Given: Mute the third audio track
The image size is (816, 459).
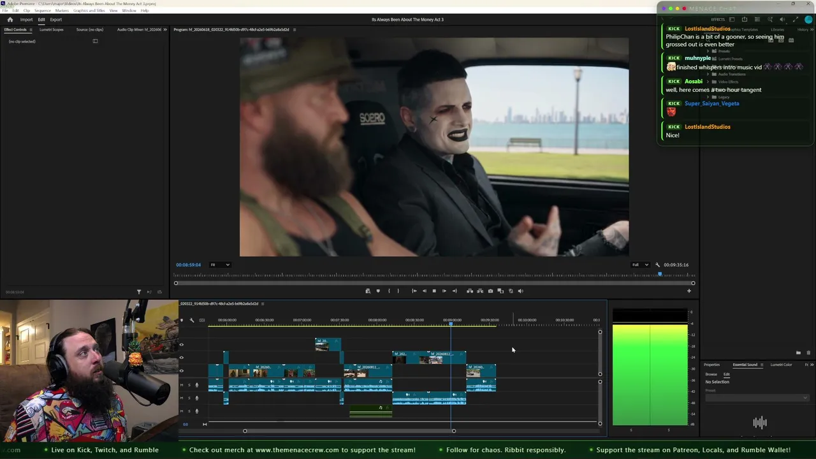Looking at the screenshot, I should coord(182,411).
